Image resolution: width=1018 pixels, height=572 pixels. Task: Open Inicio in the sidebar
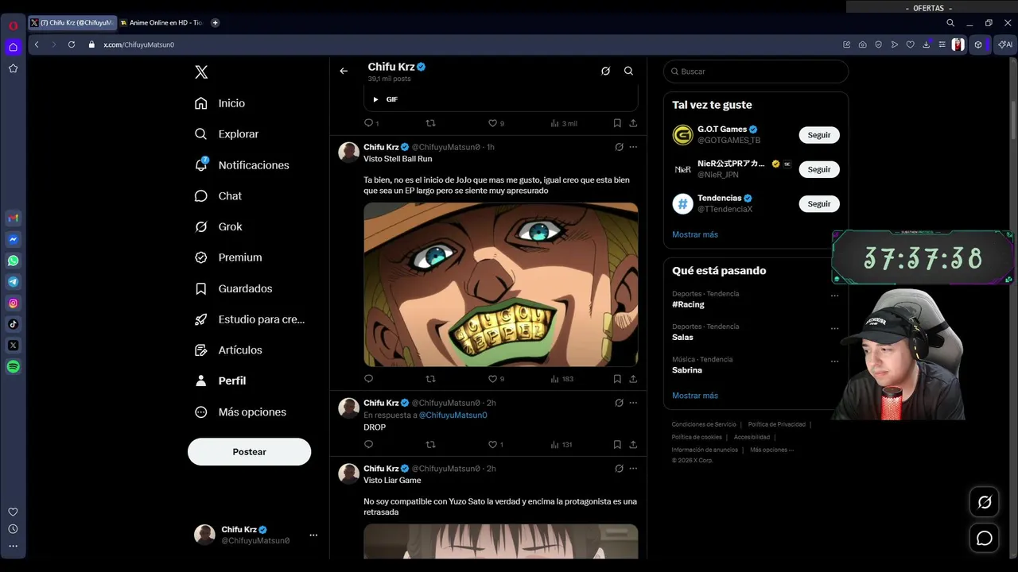coord(220,103)
